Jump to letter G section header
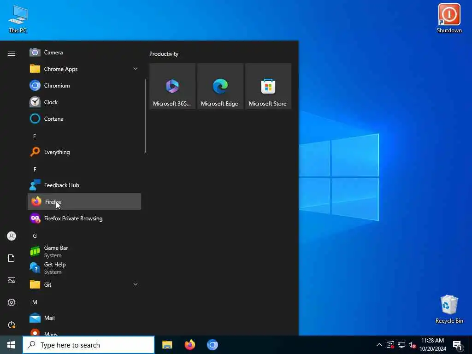Screen dimensions: 472x354 coord(35,236)
